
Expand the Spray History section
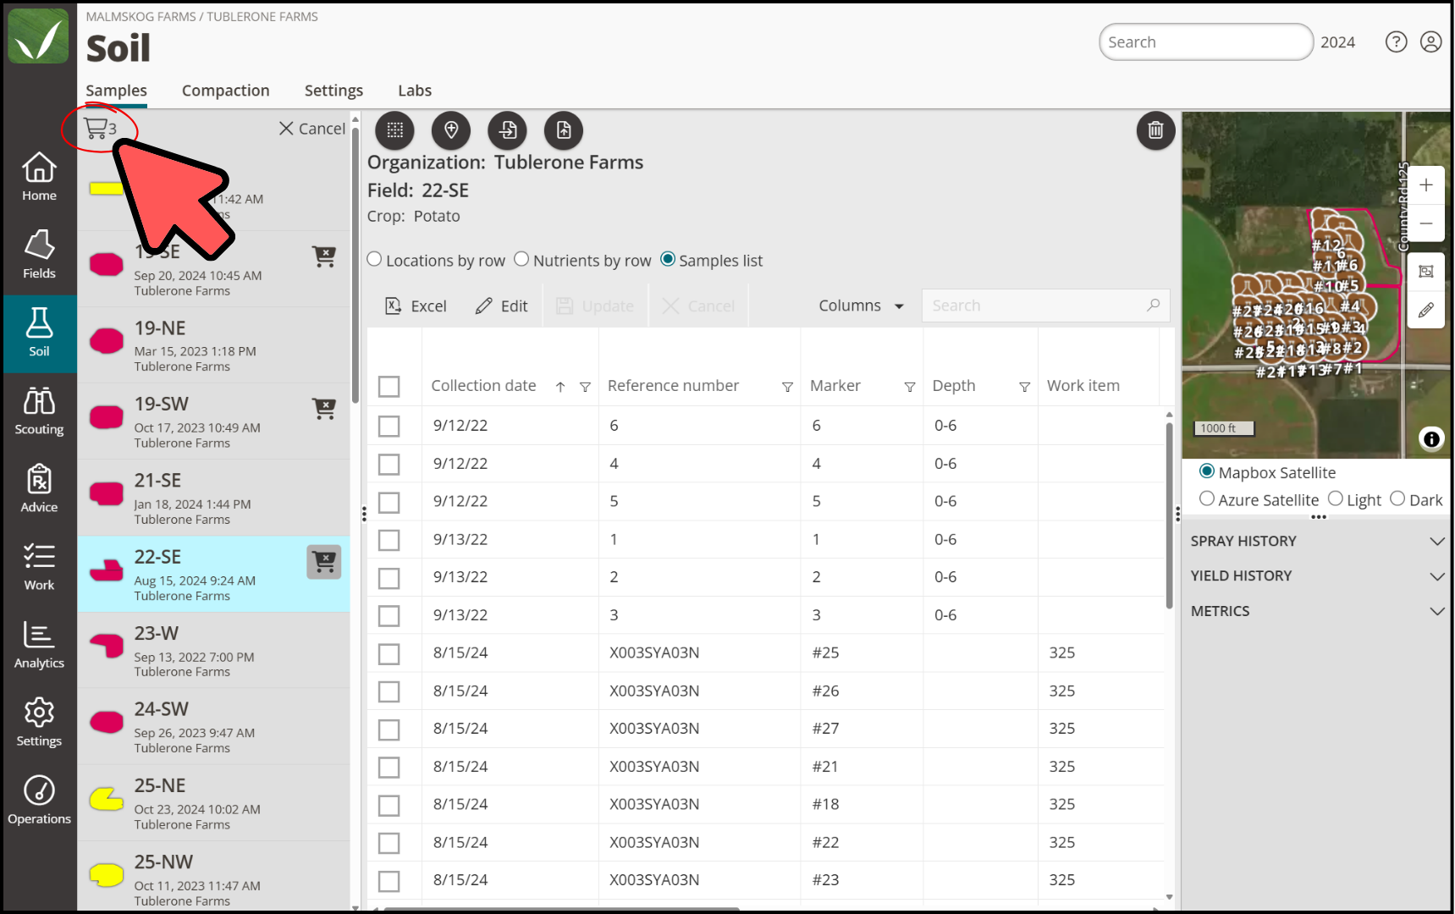click(x=1317, y=541)
